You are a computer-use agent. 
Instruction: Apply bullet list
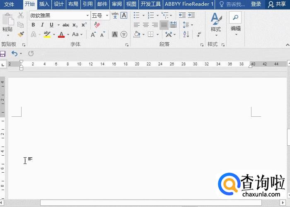click(136, 15)
